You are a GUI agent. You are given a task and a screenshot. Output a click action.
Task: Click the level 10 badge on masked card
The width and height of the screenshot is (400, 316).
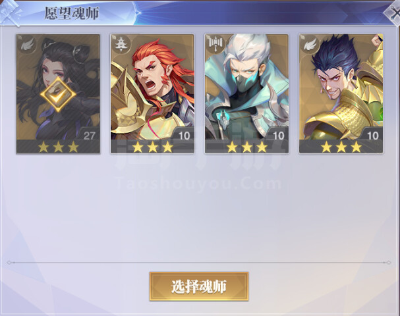tap(278, 136)
